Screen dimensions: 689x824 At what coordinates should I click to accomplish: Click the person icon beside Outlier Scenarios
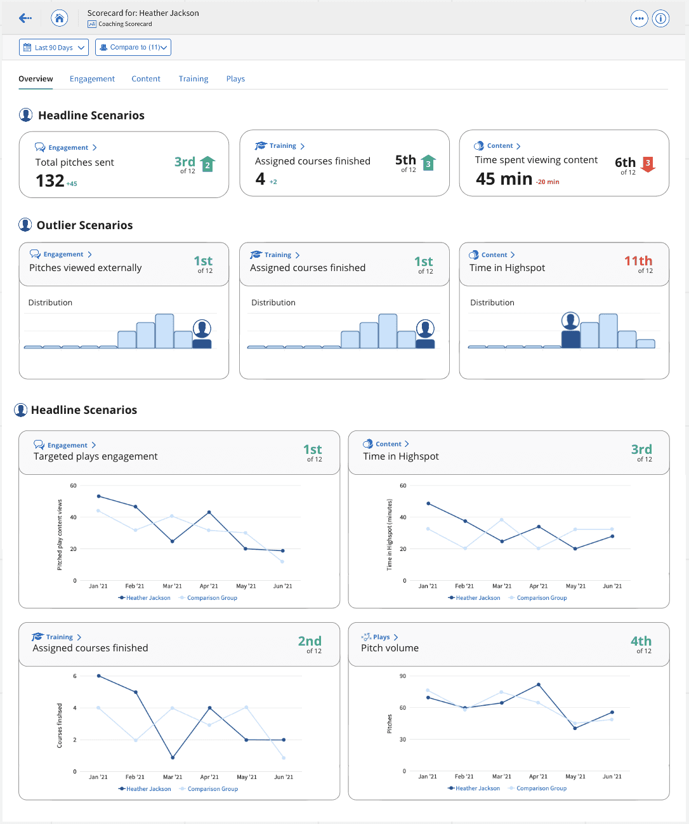(x=25, y=225)
